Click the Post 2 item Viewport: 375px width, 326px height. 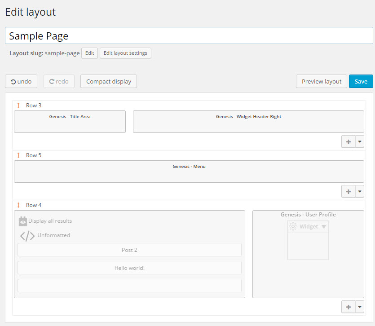[129, 250]
